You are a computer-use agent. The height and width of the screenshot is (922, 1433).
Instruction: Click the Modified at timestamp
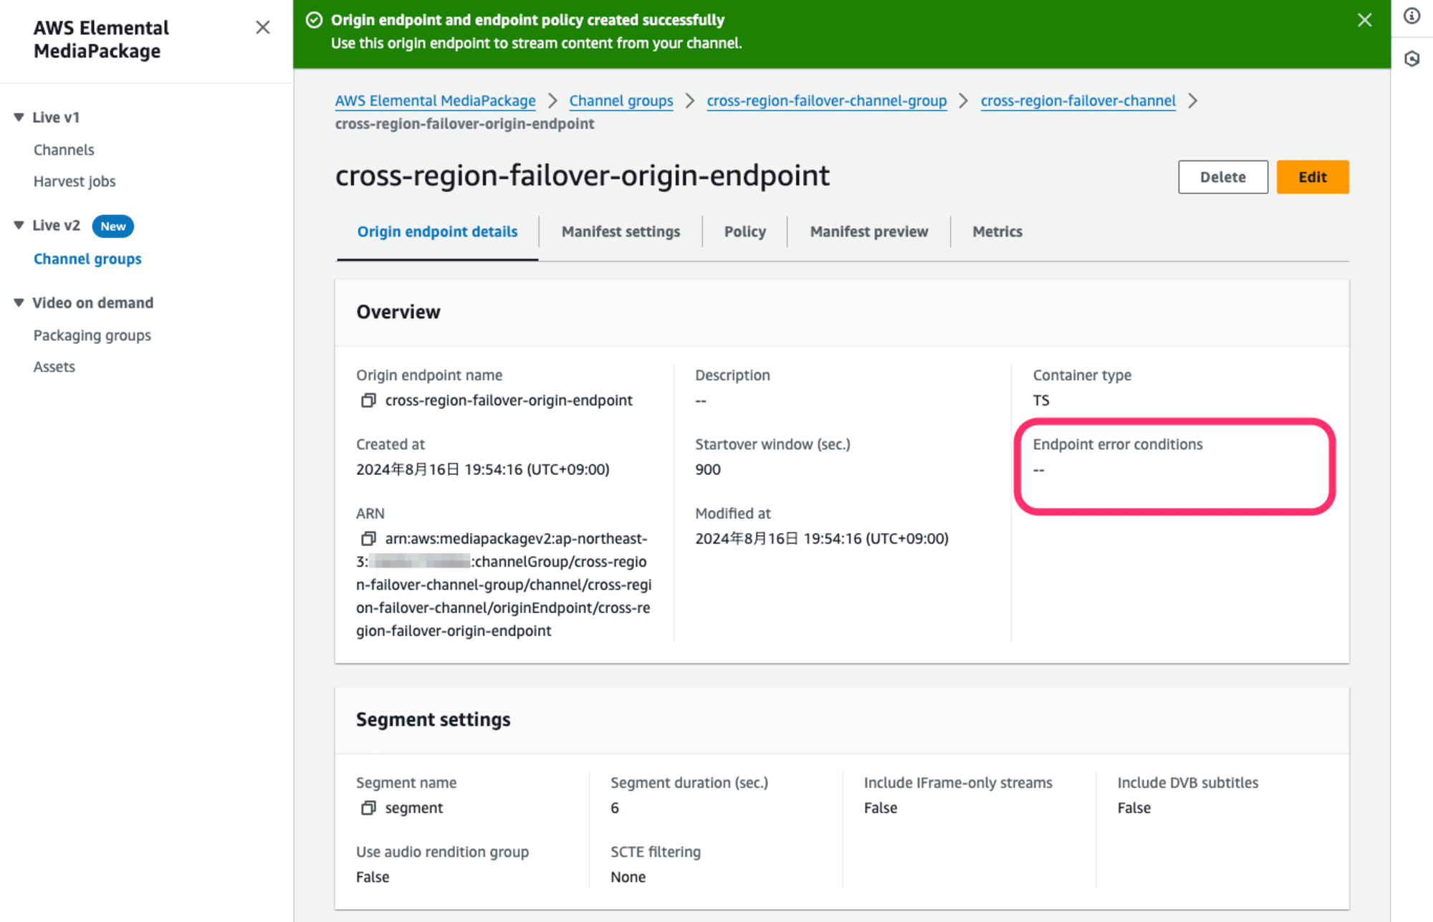[822, 539]
